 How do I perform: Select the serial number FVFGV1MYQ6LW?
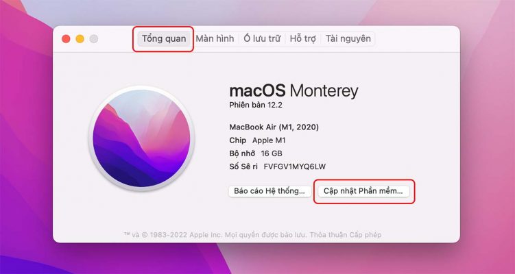pyautogui.click(x=295, y=166)
